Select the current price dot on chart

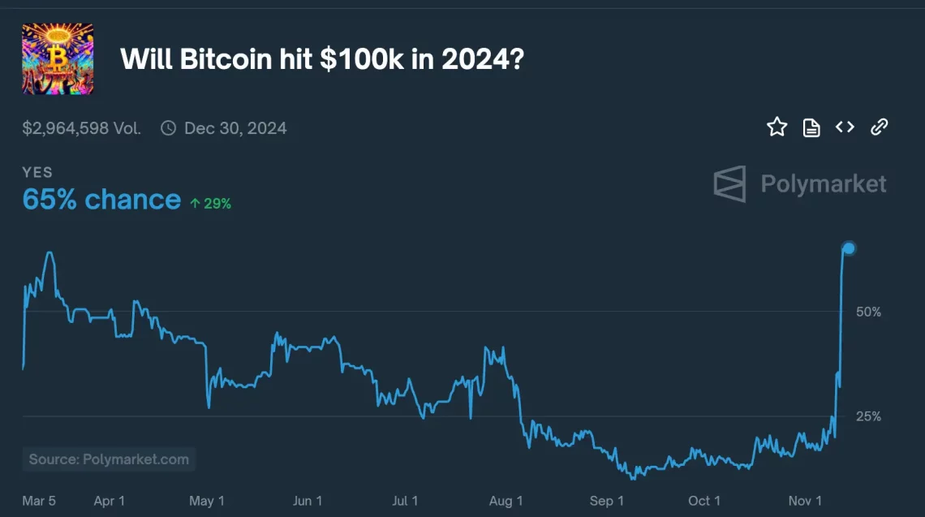point(849,248)
